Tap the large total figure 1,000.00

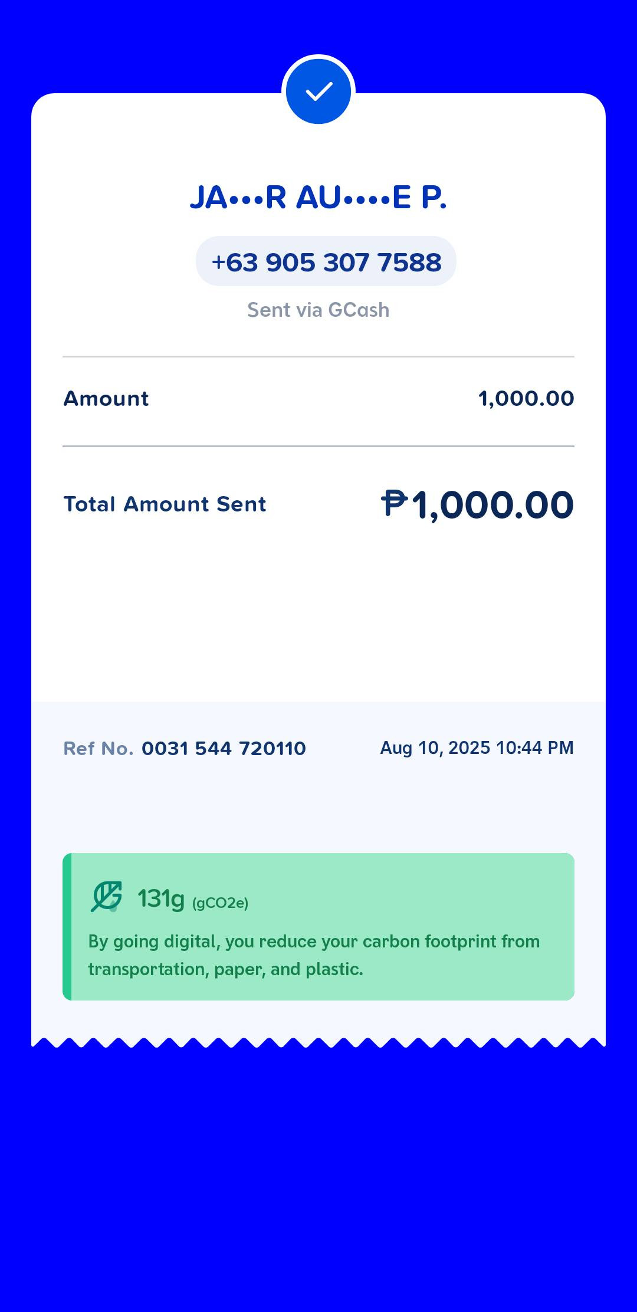(492, 506)
